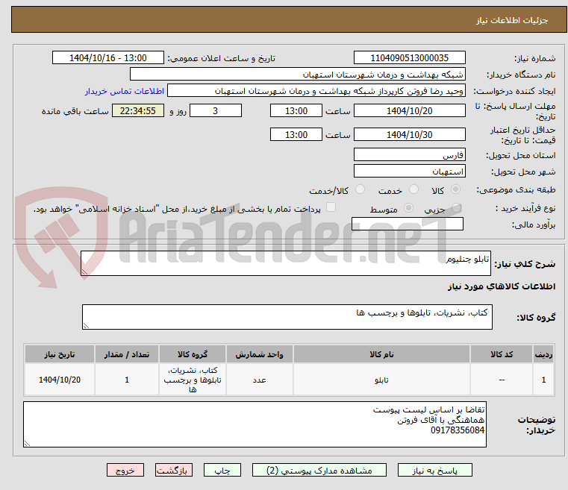Image resolution: width=568 pixels, height=490 pixels.
Task: Click the شهر محل تحویل field استهبان
Action: pyautogui.click(x=409, y=171)
